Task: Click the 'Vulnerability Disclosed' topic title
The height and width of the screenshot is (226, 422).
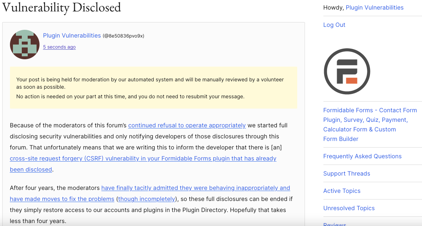Action: click(62, 7)
